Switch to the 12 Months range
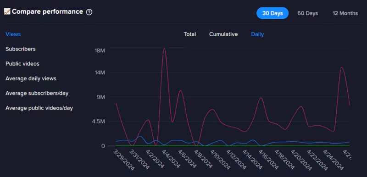 pos(345,13)
